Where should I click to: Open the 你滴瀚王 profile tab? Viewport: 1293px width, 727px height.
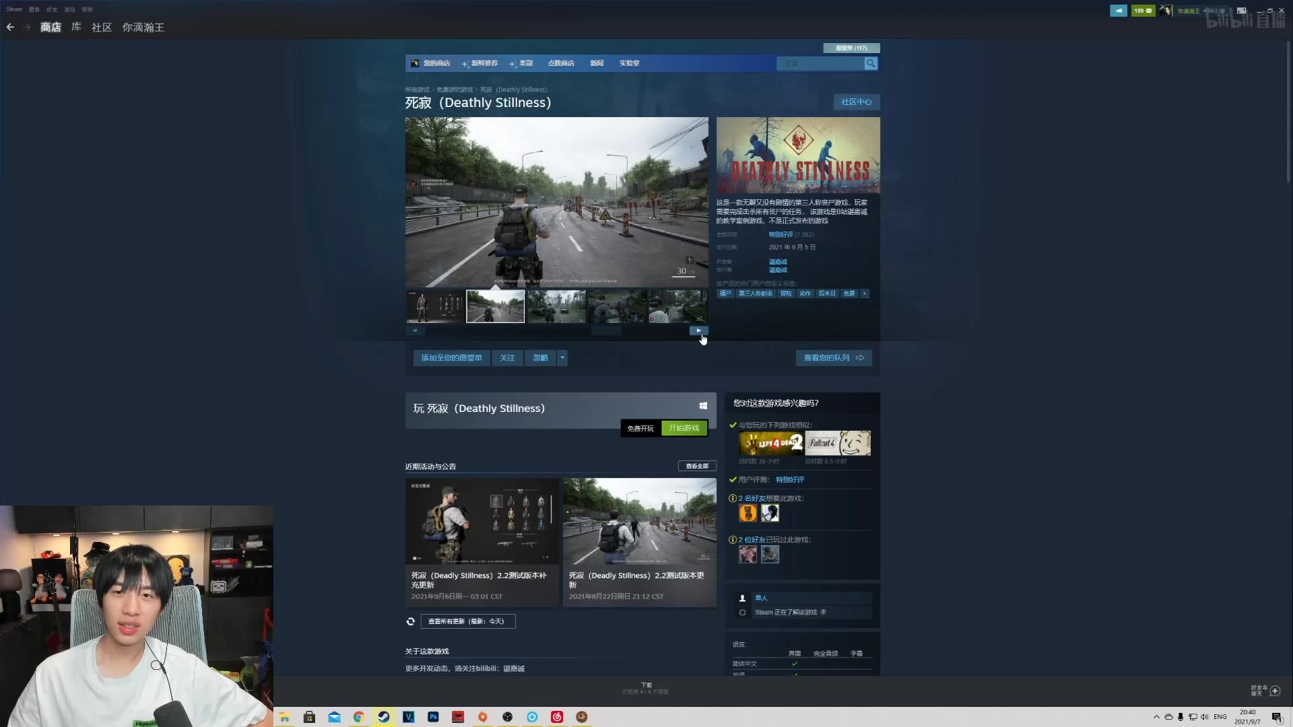(x=143, y=27)
